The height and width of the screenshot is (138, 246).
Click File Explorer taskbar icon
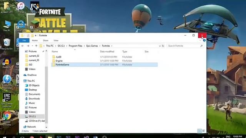pos(50,137)
